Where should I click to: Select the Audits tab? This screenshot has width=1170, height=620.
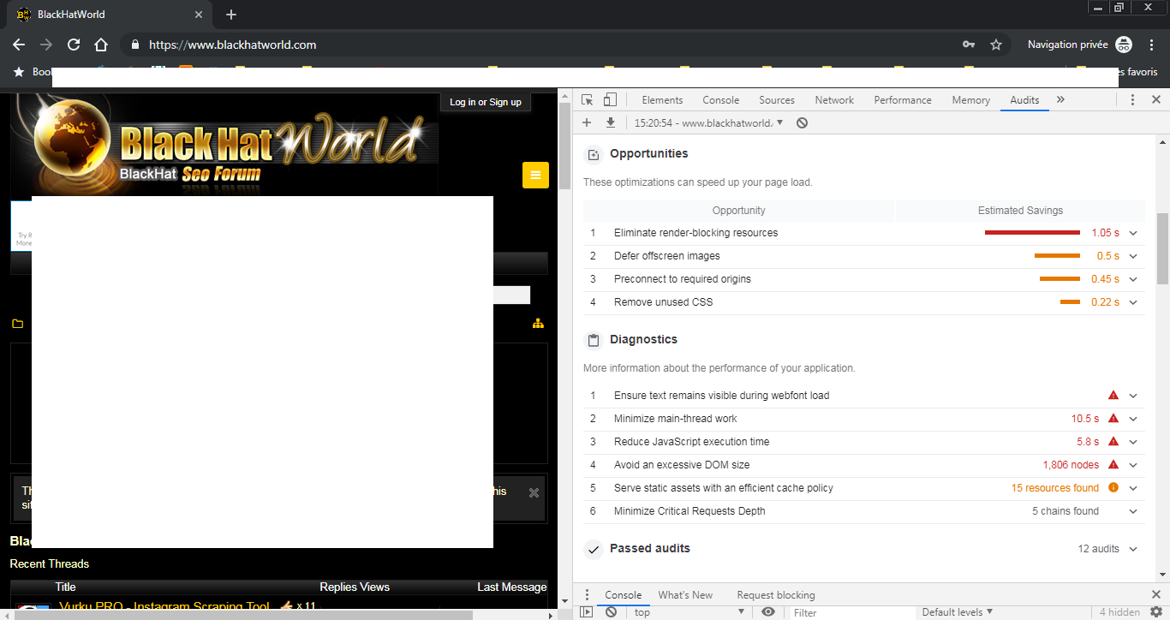[x=1024, y=100]
